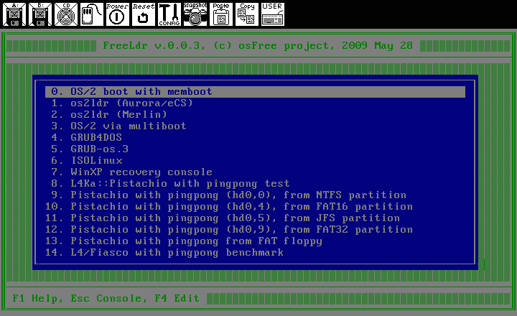This screenshot has height=316, width=517.
Task: Choose the GRUB4DOS boot option
Action: 96,138
